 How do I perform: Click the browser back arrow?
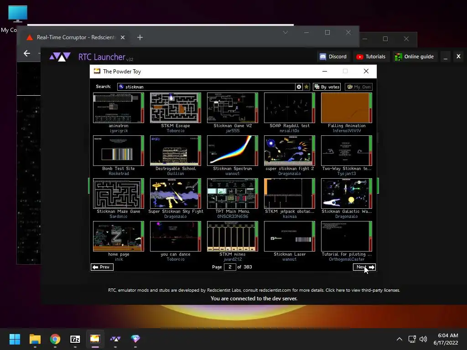click(27, 53)
